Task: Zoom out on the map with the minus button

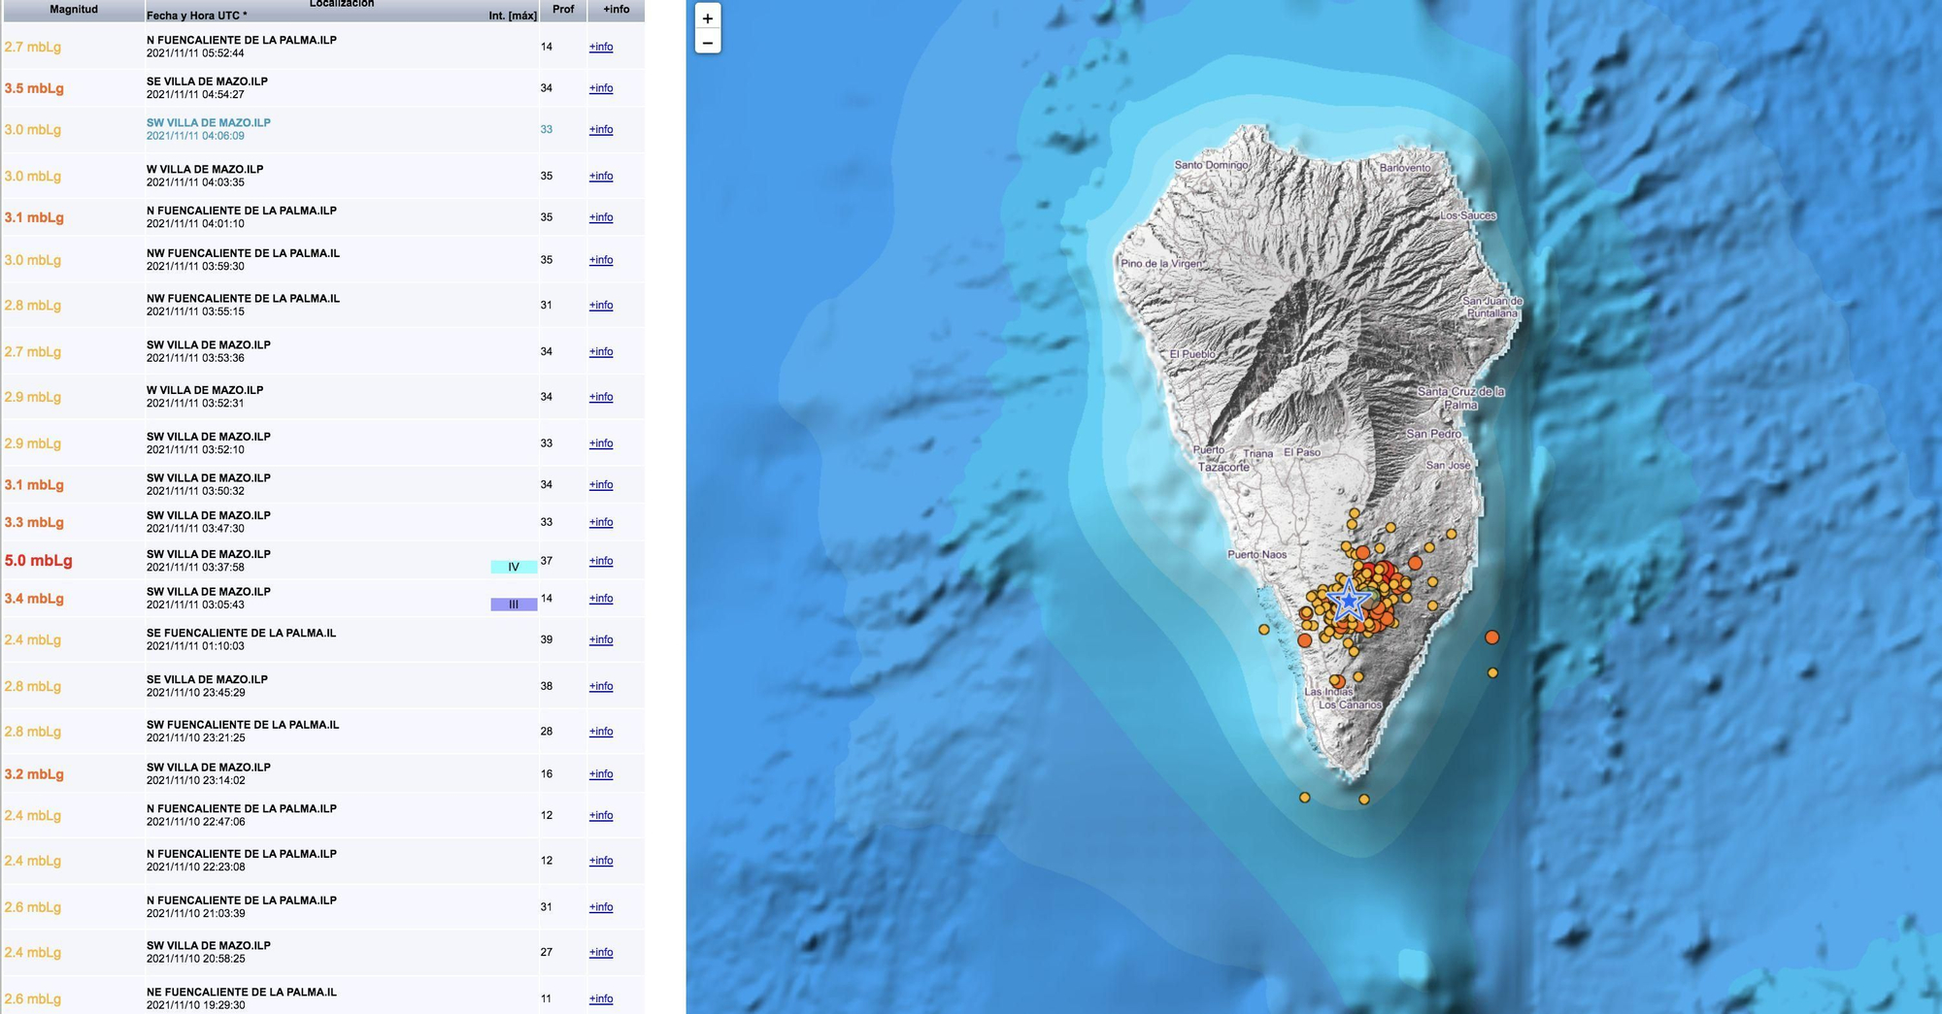Action: tap(708, 42)
